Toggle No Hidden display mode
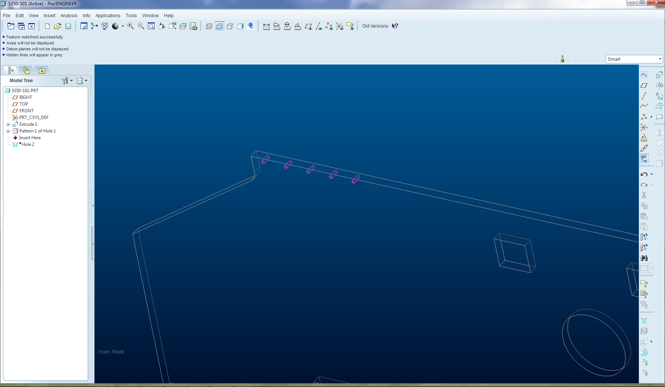665x387 pixels. coord(230,26)
